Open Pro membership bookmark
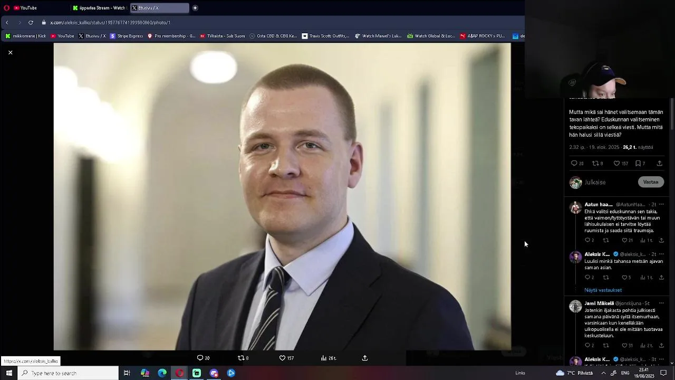 171,36
